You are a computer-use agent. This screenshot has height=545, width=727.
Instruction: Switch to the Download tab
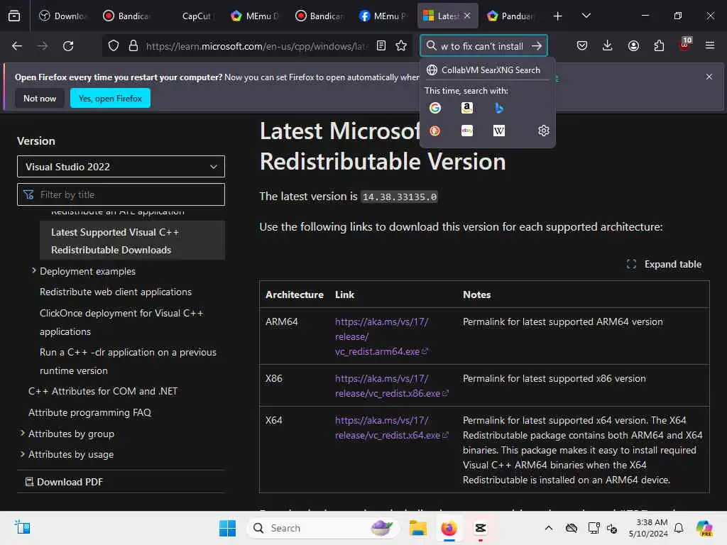point(63,16)
